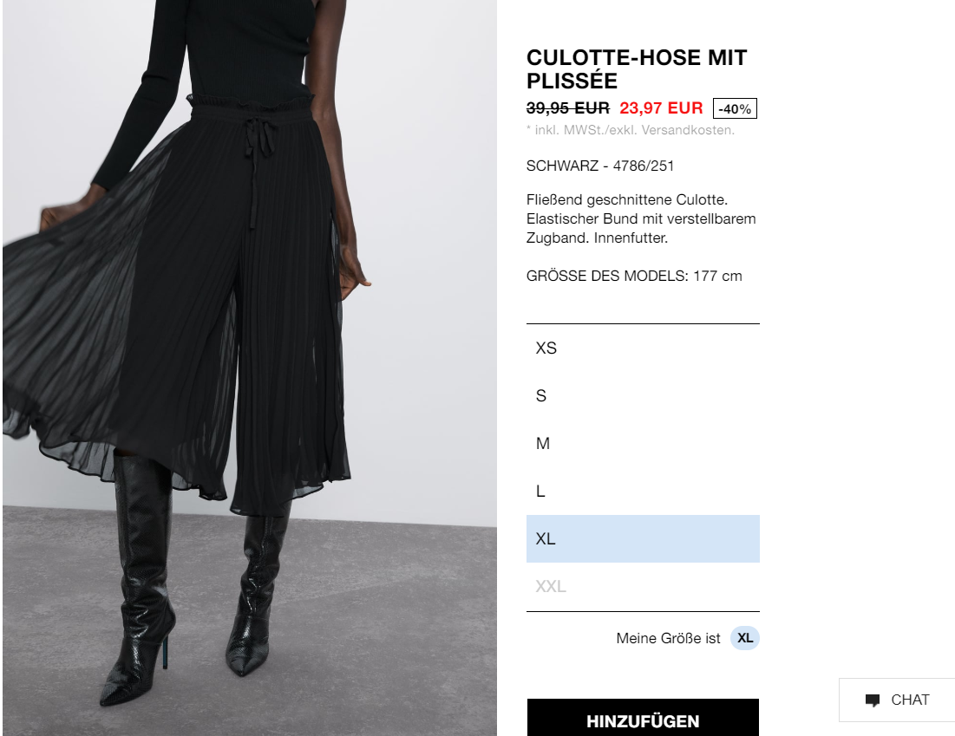
Task: Click the product photo of black culottes
Action: tap(250, 368)
